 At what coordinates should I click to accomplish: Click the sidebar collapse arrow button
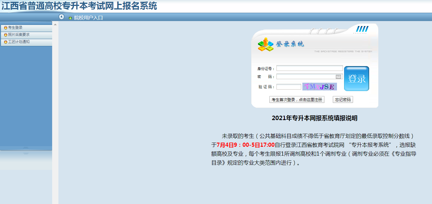click(62, 17)
